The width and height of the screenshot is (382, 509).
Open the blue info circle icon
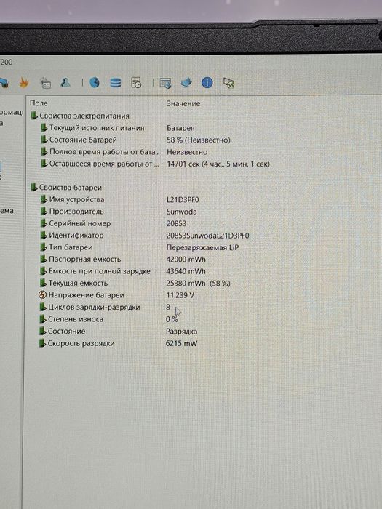click(207, 82)
